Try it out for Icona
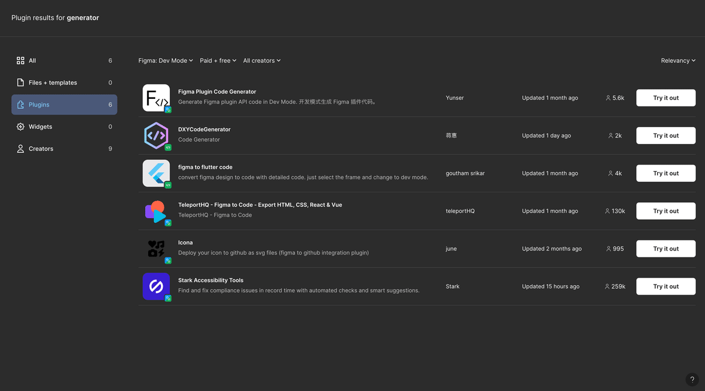Image resolution: width=705 pixels, height=391 pixels. [666, 249]
